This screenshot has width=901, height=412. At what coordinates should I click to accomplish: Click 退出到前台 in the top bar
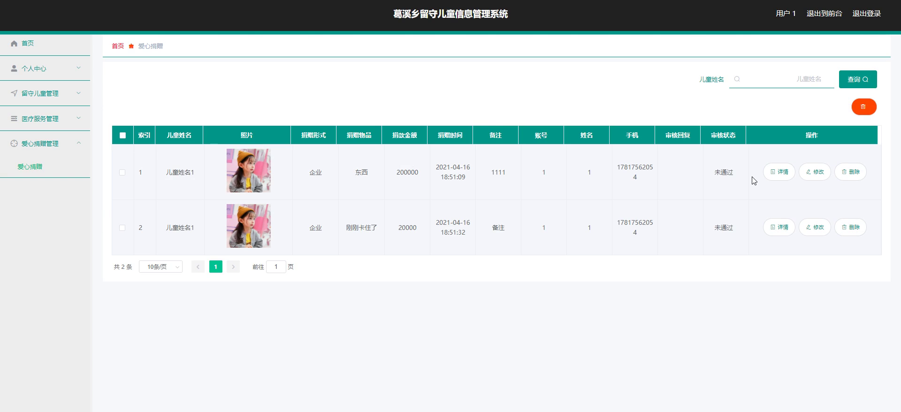[824, 14]
